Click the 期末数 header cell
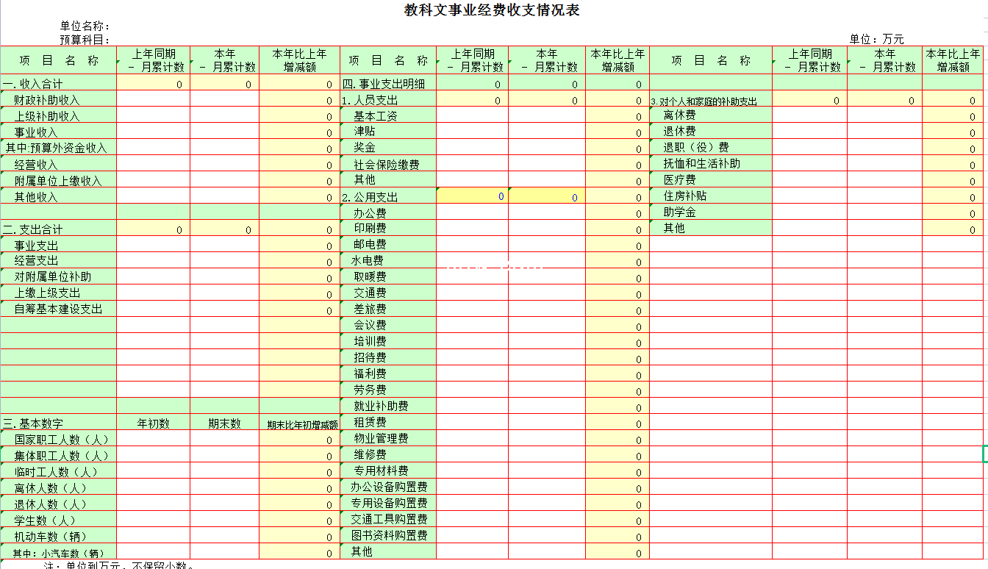 coord(224,423)
